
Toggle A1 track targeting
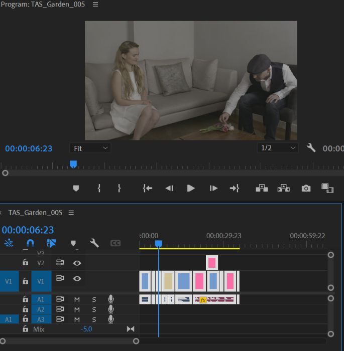[41, 299]
